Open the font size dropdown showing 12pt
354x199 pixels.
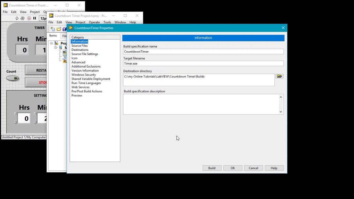pyautogui.click(x=43, y=19)
